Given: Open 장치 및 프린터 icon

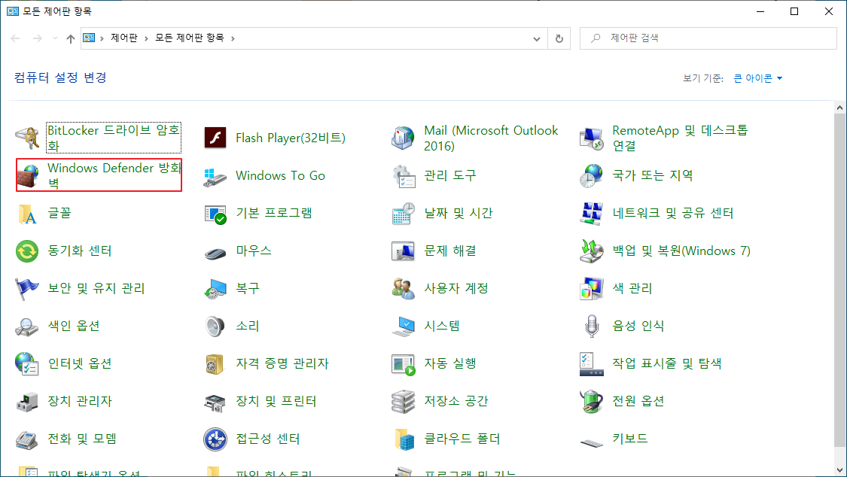Looking at the screenshot, I should 215,402.
